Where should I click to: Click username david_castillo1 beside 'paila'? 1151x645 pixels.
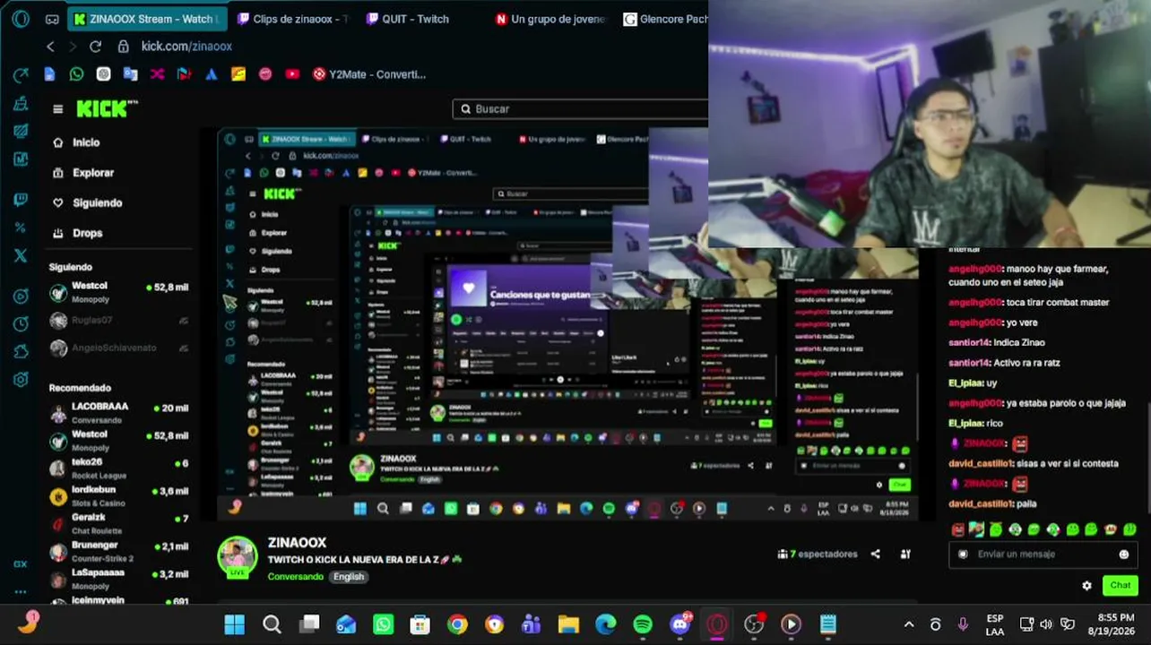[981, 504]
